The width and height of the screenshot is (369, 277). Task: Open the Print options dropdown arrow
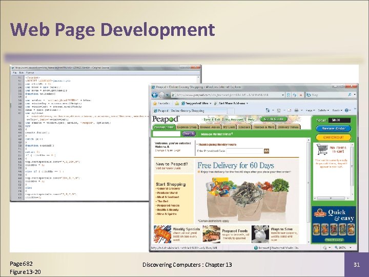click(x=301, y=110)
